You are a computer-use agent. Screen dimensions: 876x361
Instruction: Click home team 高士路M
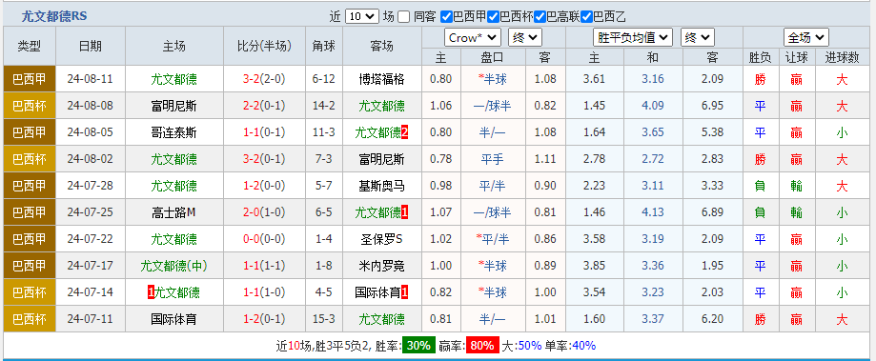[173, 212]
